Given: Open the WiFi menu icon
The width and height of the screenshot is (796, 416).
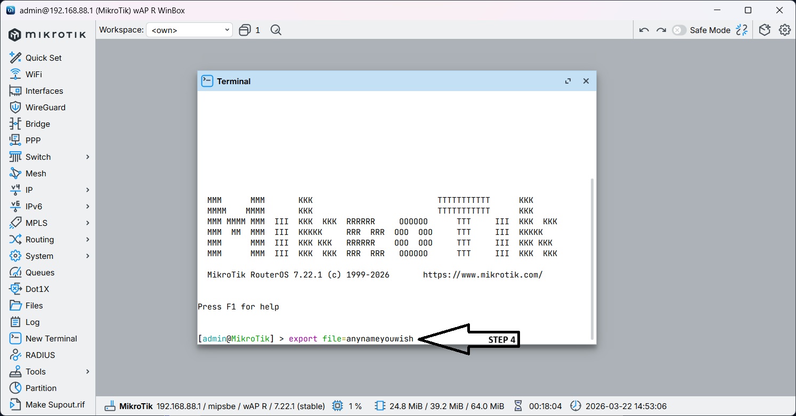Looking at the screenshot, I should point(15,74).
